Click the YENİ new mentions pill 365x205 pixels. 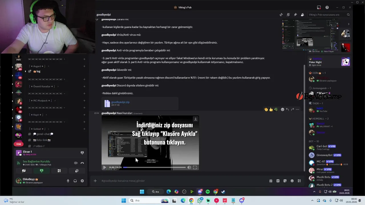(19, 144)
